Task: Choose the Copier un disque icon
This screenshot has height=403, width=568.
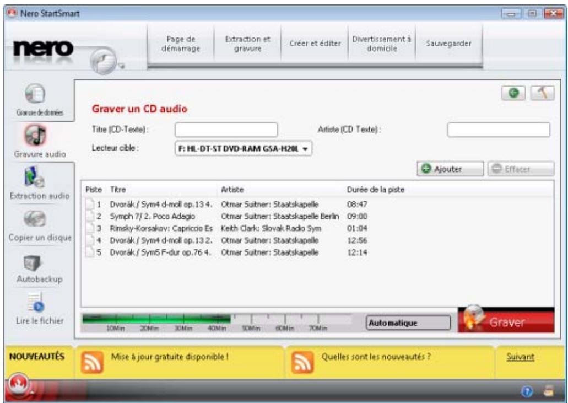Action: point(35,219)
